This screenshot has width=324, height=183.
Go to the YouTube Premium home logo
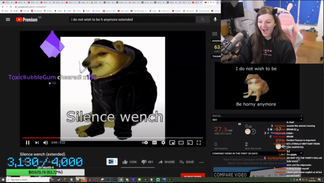[27, 19]
